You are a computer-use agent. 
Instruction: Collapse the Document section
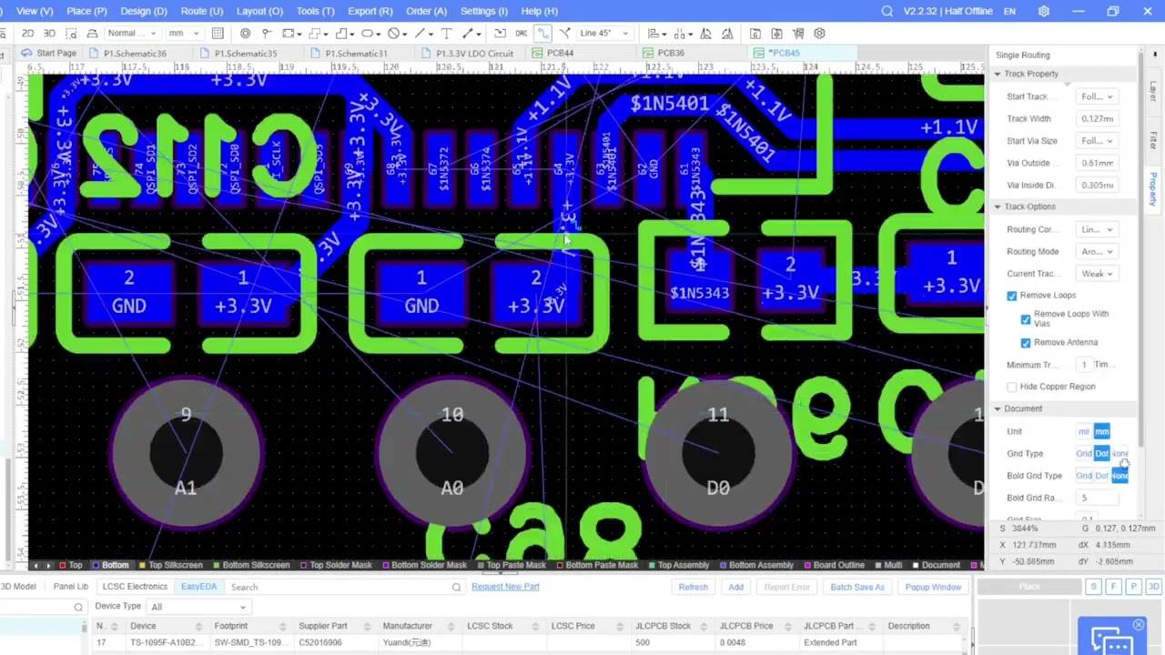tap(998, 408)
